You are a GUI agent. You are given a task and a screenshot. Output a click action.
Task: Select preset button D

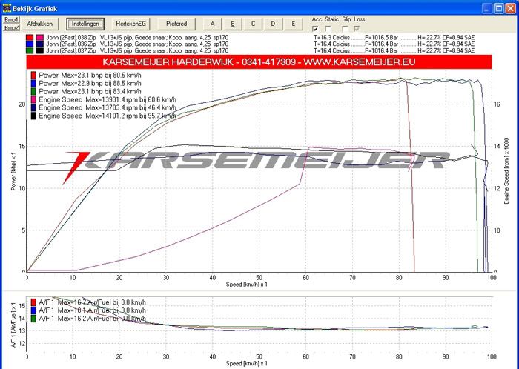pos(273,24)
